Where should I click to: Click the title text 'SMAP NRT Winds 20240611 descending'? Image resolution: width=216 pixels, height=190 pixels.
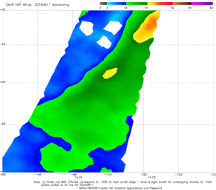tap(37, 5)
